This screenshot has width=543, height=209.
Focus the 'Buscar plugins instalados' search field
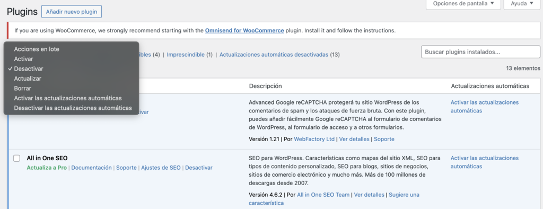pos(480,52)
